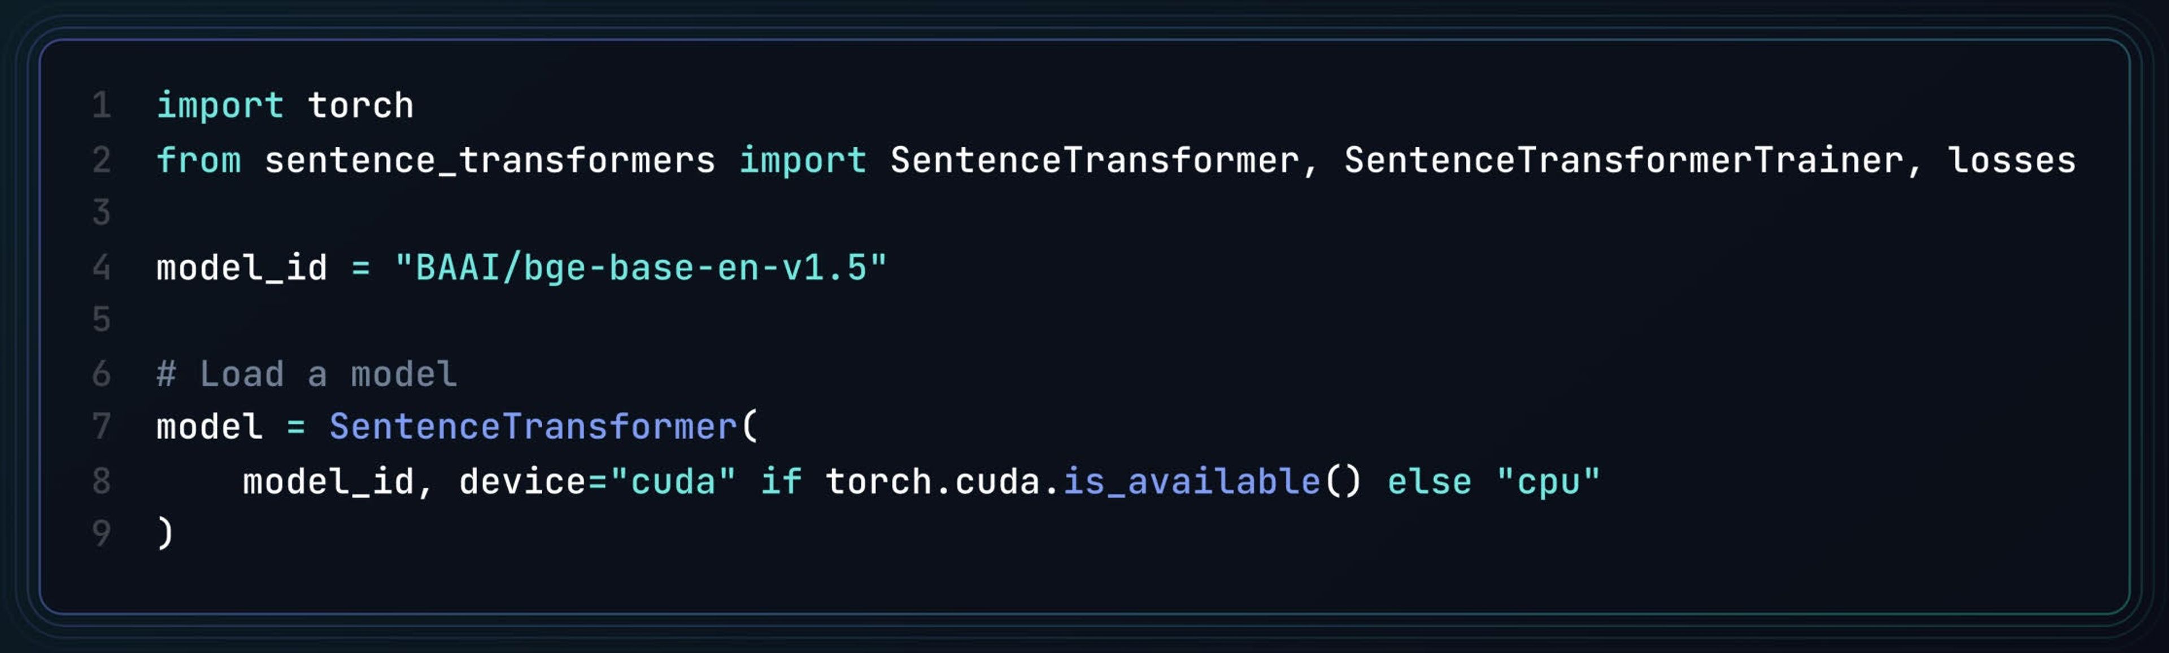
Task: Click the 'device' argument on line 8
Action: coord(522,481)
